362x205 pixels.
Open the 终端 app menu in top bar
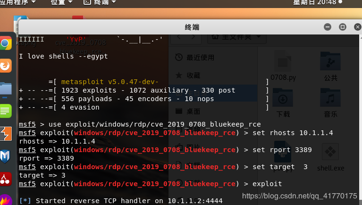tap(100, 2)
